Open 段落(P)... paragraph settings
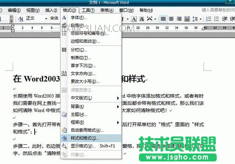 tap(91, 25)
